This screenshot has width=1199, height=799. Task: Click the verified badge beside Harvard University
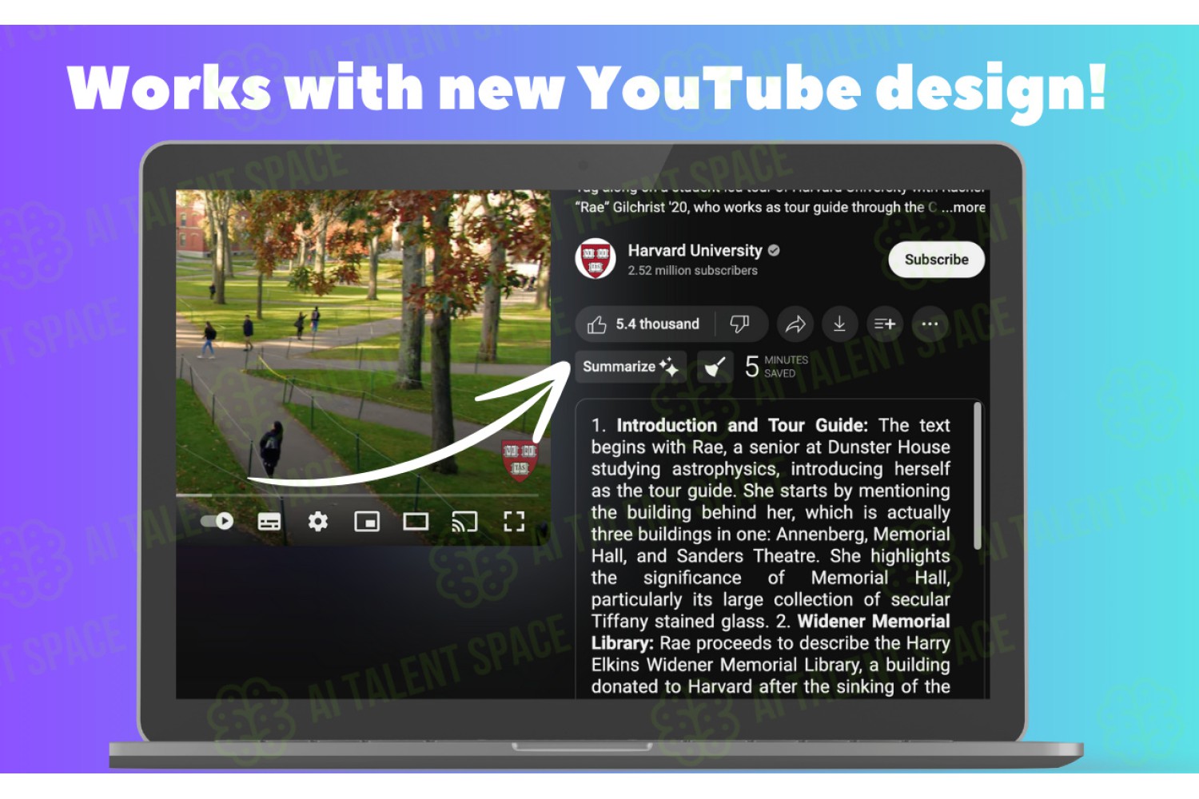pyautogui.click(x=774, y=250)
